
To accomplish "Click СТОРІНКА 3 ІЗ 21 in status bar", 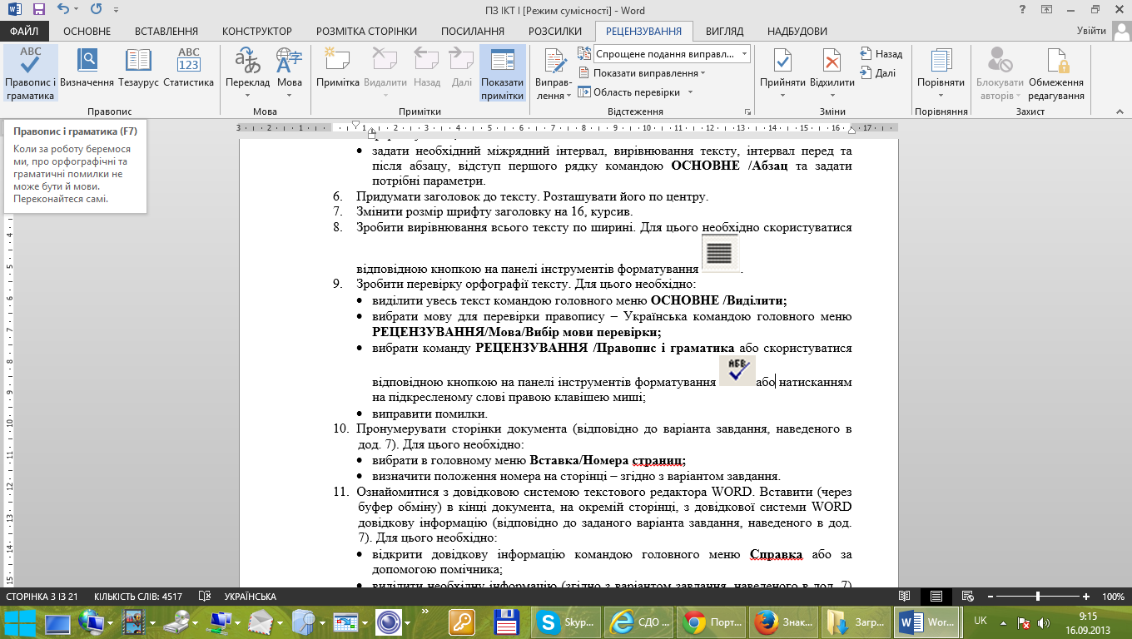I will coord(42,597).
